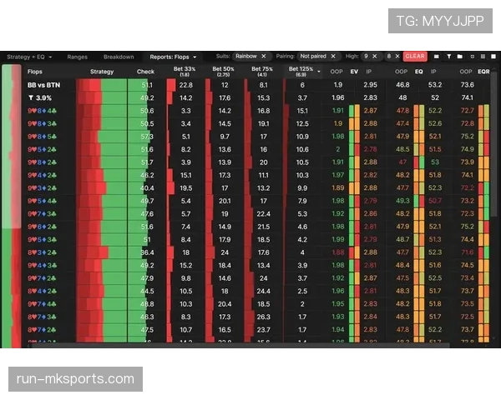This screenshot has height=400, width=501.
Task: Toggle the EV column group header
Action: tap(354, 72)
